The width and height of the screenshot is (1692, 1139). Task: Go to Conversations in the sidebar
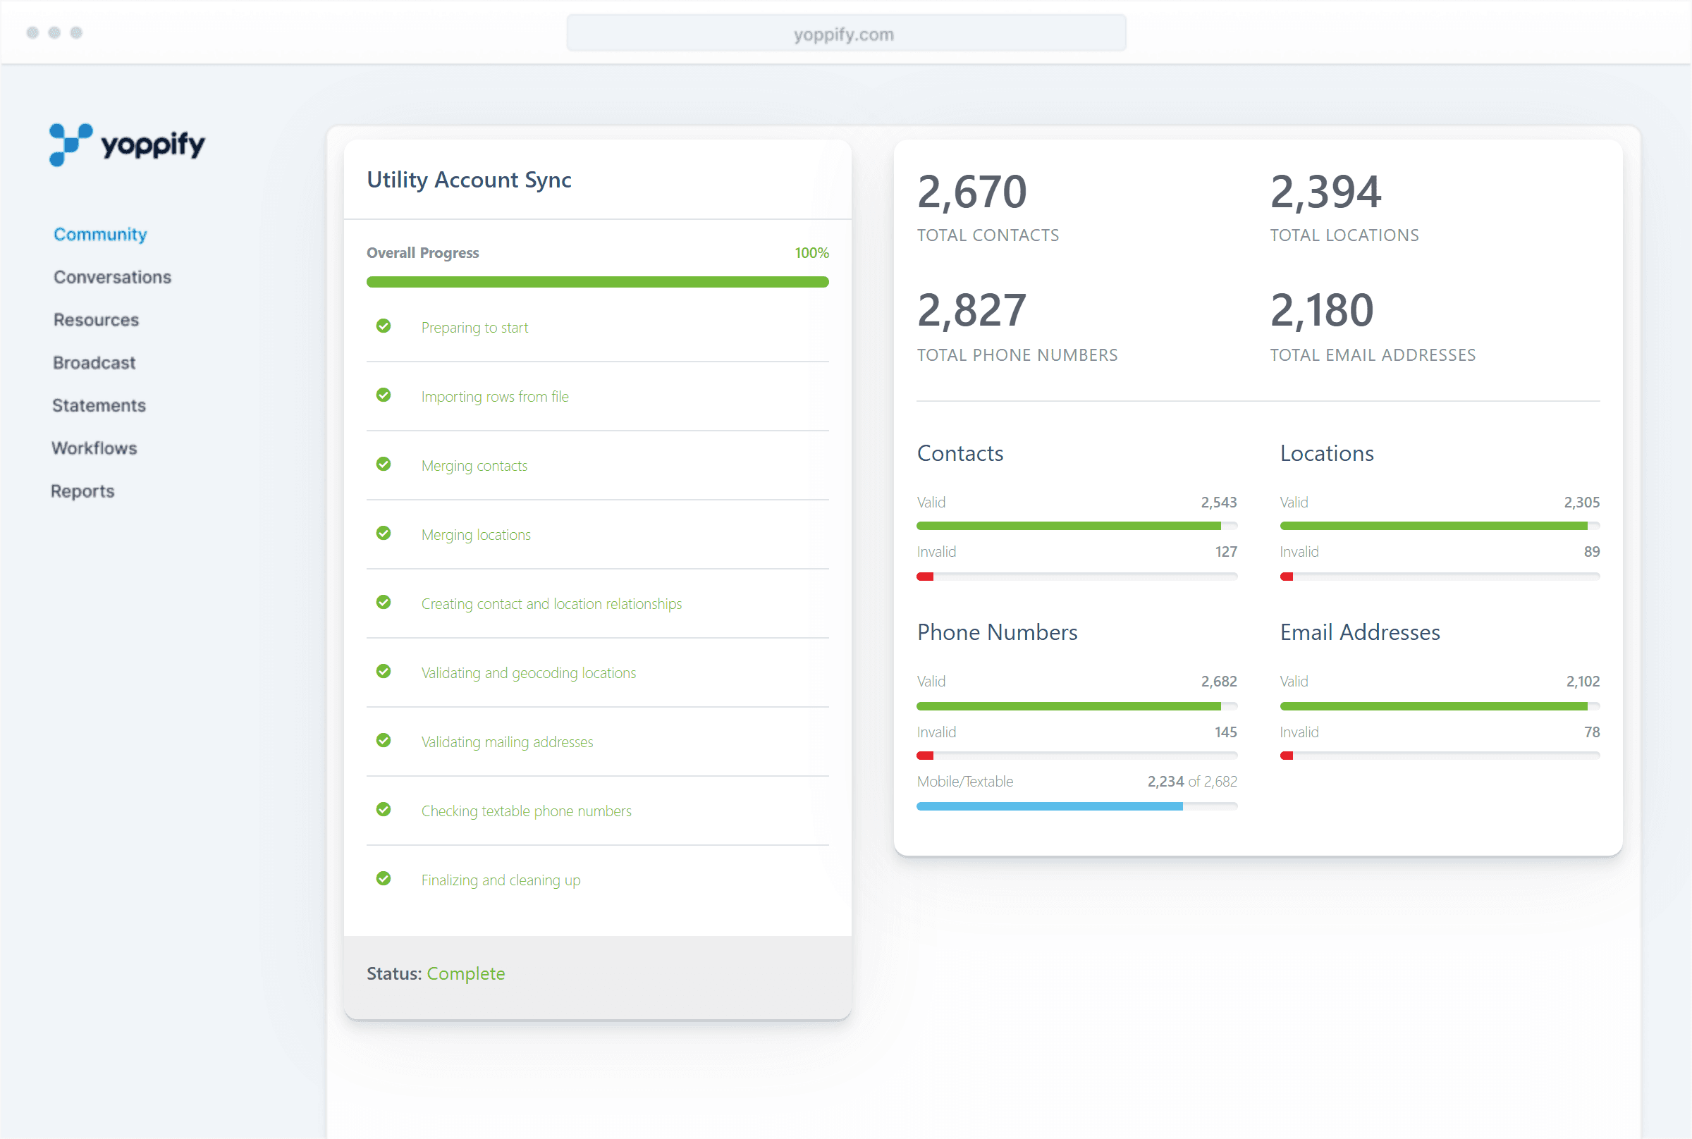pyautogui.click(x=113, y=278)
